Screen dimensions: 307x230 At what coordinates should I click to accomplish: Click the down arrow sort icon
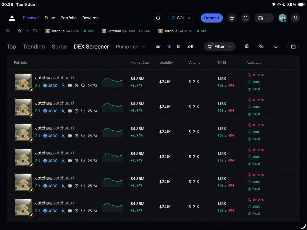(276, 47)
